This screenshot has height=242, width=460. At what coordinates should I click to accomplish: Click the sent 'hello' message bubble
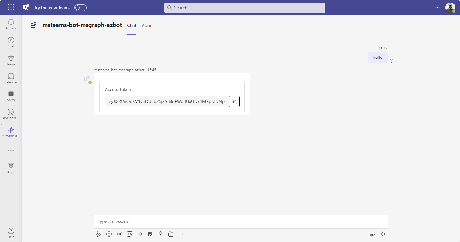(x=378, y=58)
